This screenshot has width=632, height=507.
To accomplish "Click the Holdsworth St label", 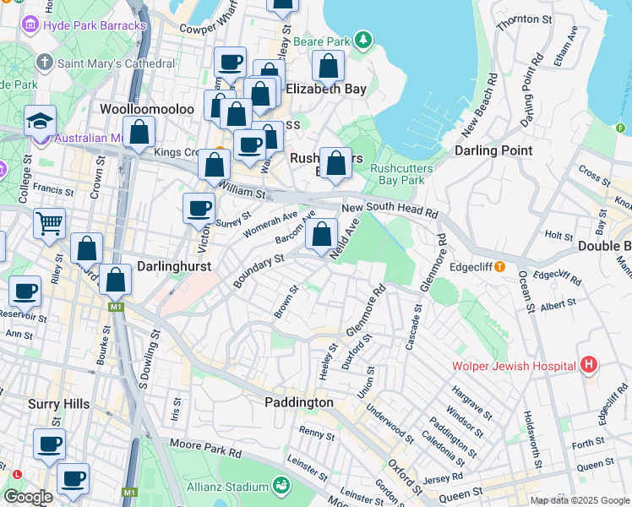I will pos(533,439).
